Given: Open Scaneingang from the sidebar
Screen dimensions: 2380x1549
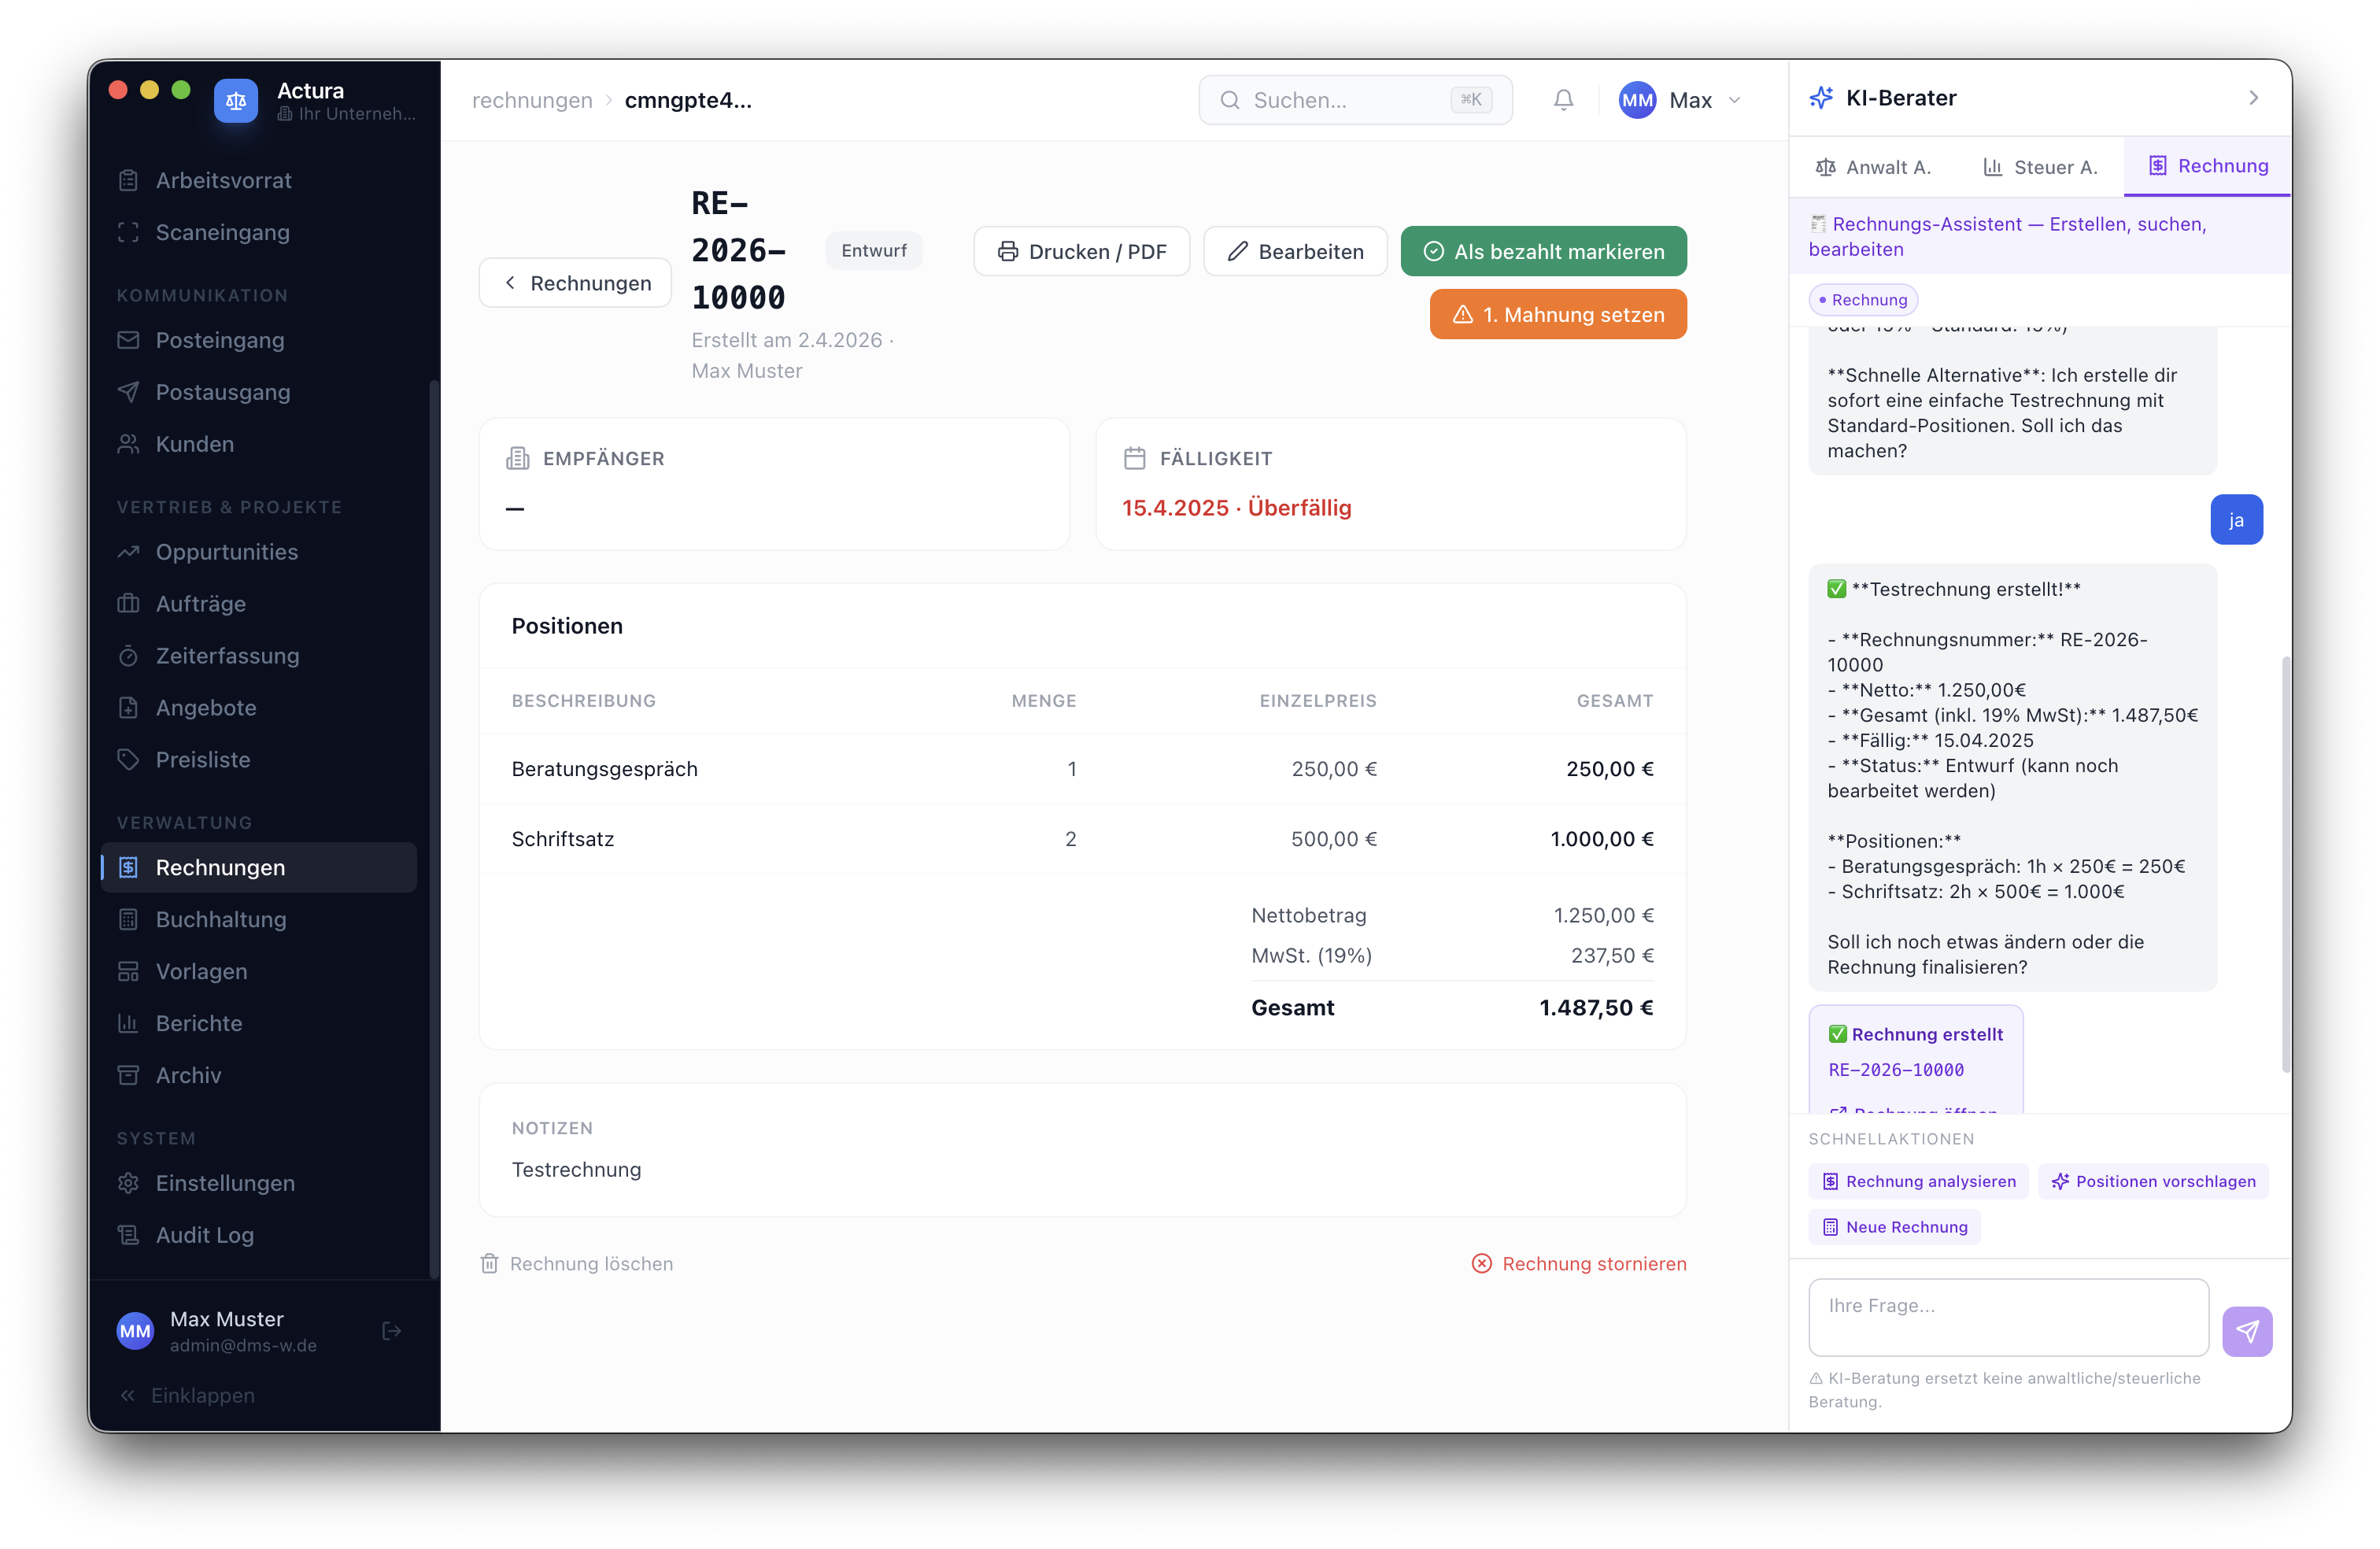Looking at the screenshot, I should tap(222, 232).
